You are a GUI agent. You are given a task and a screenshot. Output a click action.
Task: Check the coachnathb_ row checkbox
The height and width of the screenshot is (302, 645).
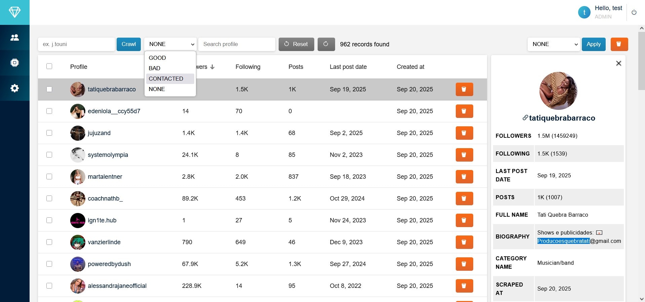pos(49,198)
